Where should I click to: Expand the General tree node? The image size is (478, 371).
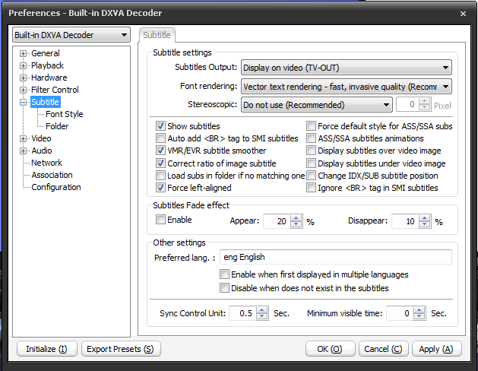click(x=23, y=54)
